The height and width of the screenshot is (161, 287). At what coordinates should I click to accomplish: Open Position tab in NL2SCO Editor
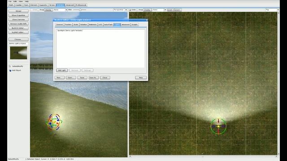point(68,25)
